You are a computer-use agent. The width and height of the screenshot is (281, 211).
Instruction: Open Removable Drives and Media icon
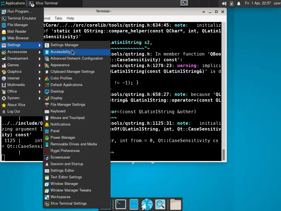pos(47,145)
